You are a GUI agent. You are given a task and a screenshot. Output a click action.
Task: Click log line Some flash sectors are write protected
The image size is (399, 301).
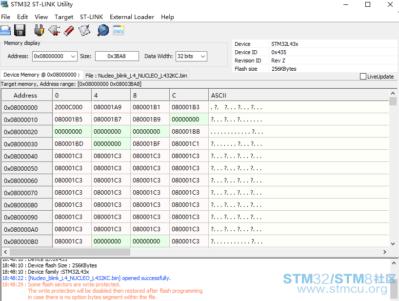point(61,284)
